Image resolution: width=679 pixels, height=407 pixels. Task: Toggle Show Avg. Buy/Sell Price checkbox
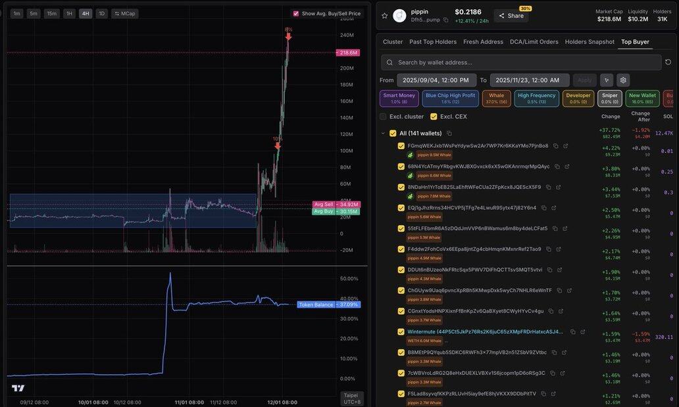[x=296, y=13]
